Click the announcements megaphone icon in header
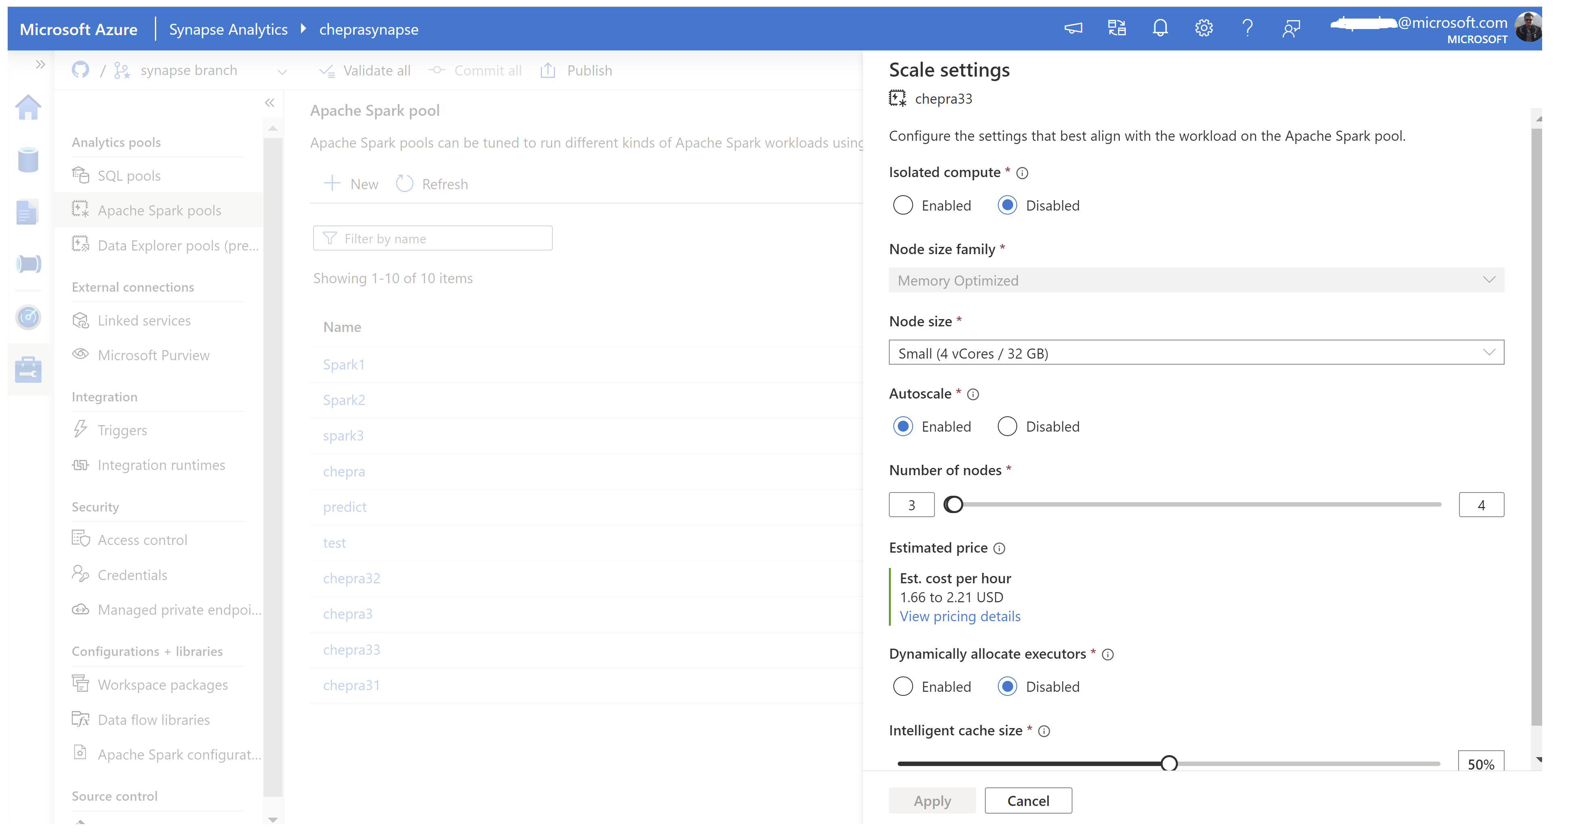 click(x=1074, y=29)
